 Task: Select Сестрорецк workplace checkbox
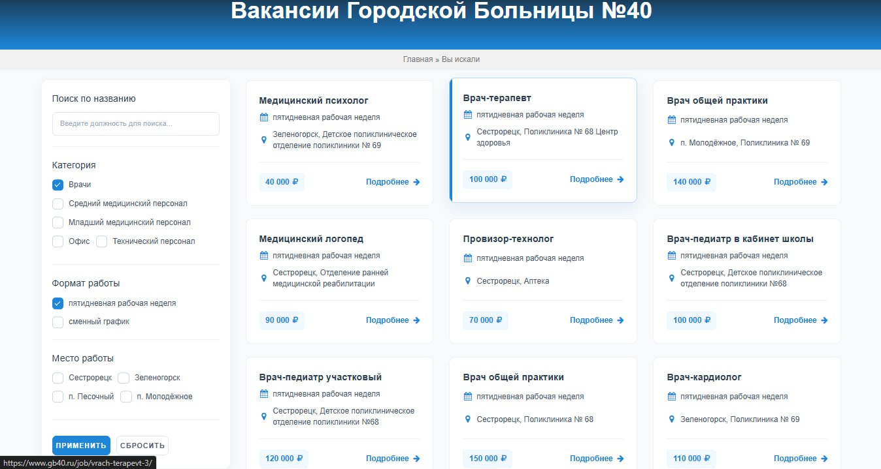[x=58, y=378]
